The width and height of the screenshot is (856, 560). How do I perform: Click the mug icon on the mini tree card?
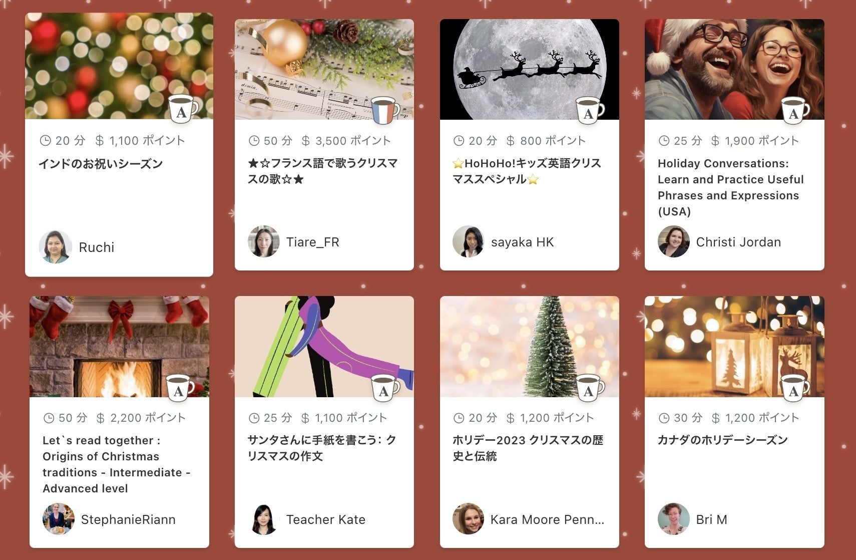pos(590,388)
